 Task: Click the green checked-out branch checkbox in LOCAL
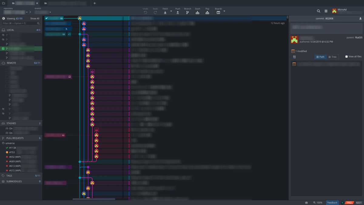pos(3,49)
